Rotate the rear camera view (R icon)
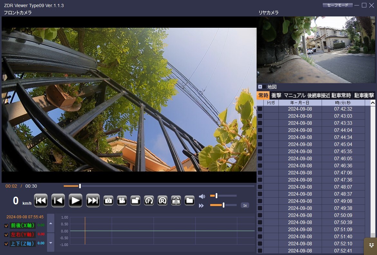377x255 pixels. coord(162,201)
